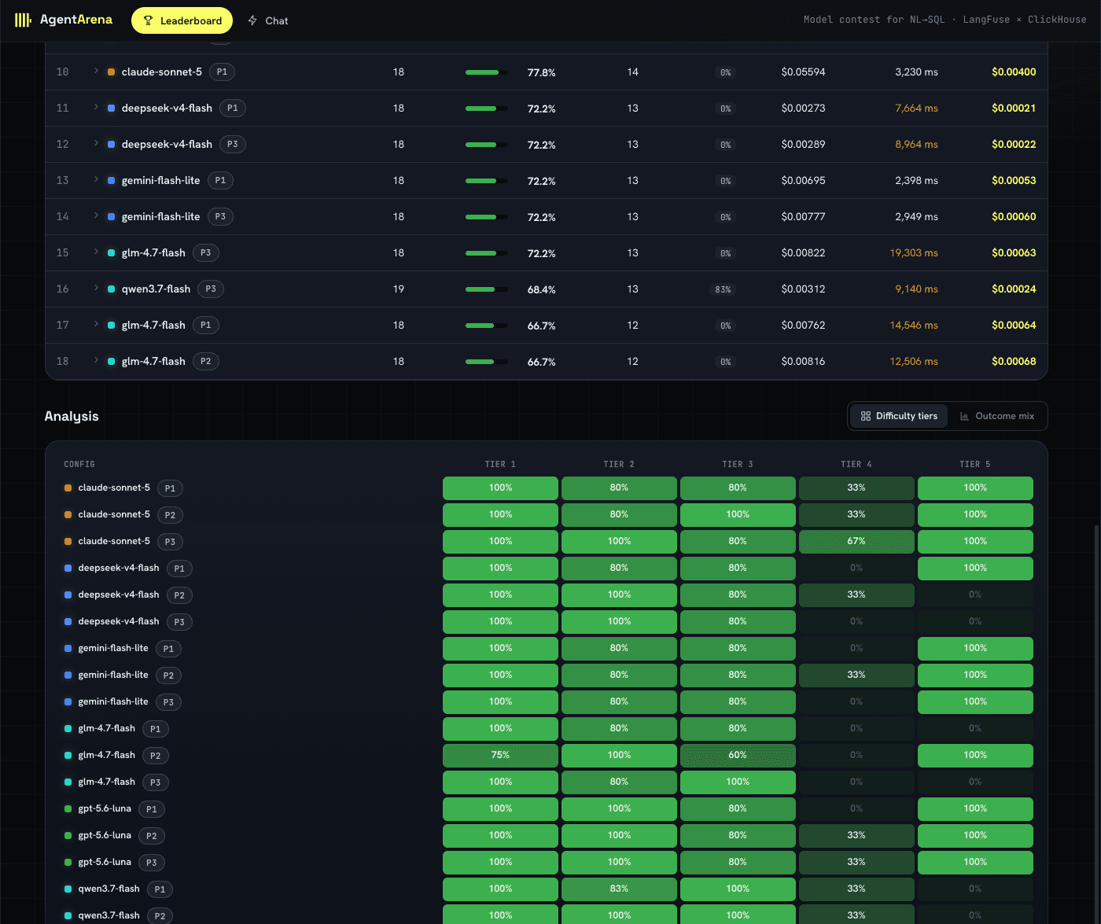
Task: Expand rank 13 gemini-flash-lite P1 row
Action: [x=96, y=179]
